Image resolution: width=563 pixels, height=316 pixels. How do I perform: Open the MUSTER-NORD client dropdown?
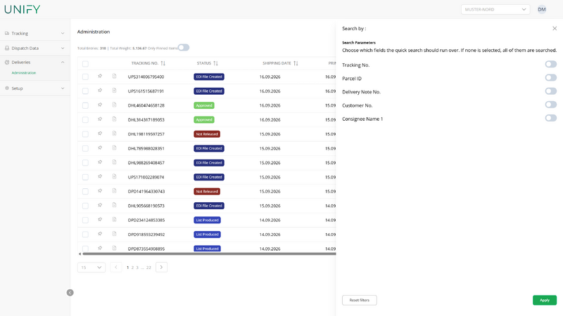pos(495,9)
